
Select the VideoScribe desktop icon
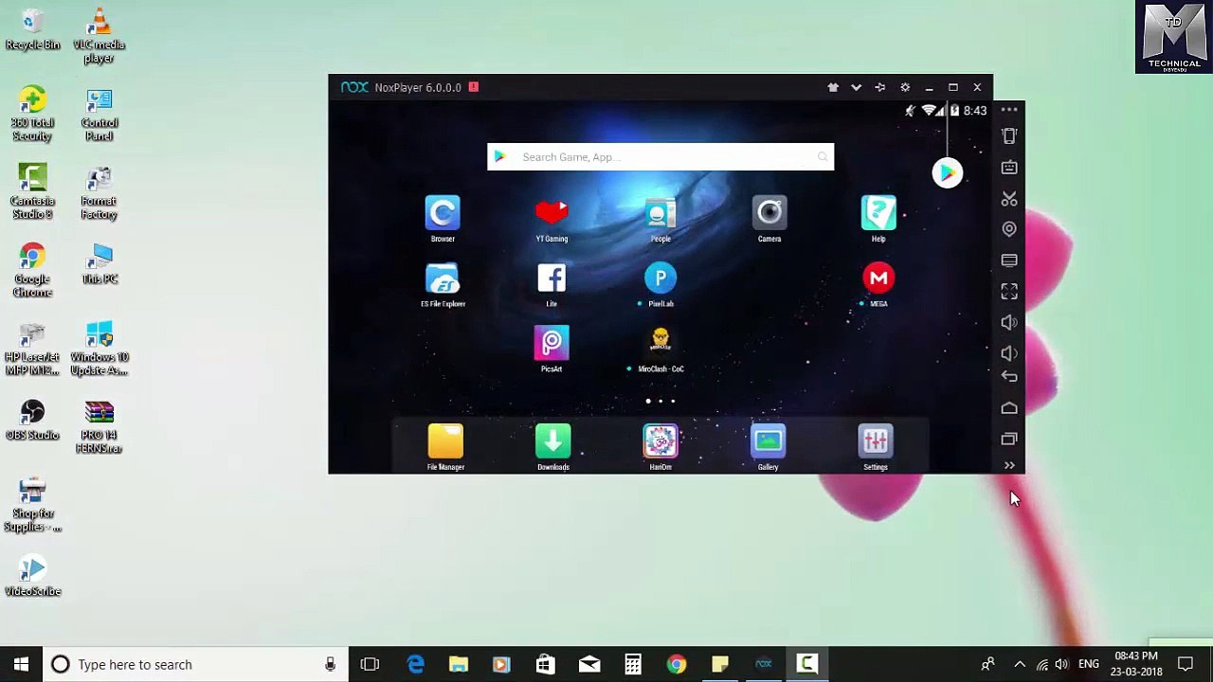pos(32,577)
